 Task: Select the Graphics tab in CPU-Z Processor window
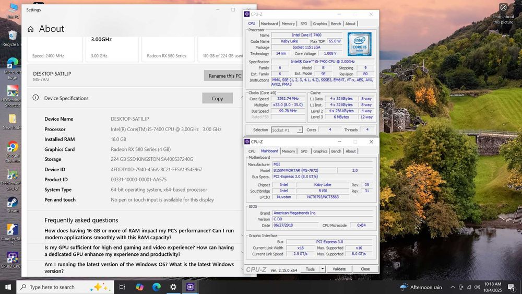[320, 23]
